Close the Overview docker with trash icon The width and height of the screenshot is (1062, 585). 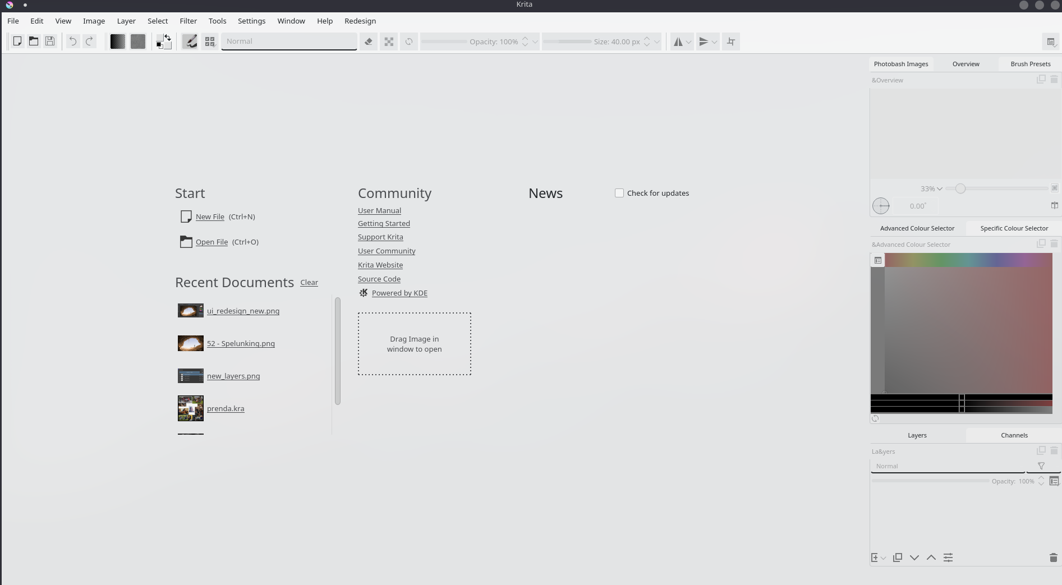click(x=1054, y=80)
